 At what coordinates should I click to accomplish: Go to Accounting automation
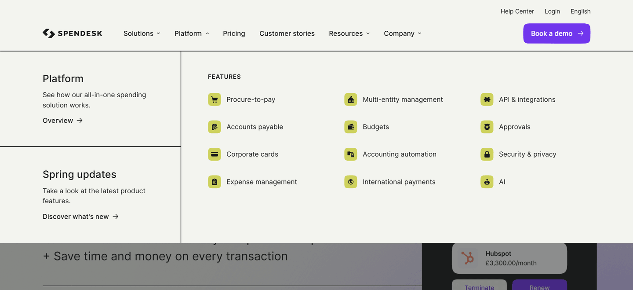coord(390,154)
